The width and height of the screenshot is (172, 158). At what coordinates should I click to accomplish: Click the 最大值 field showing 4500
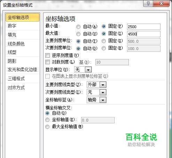144,34
